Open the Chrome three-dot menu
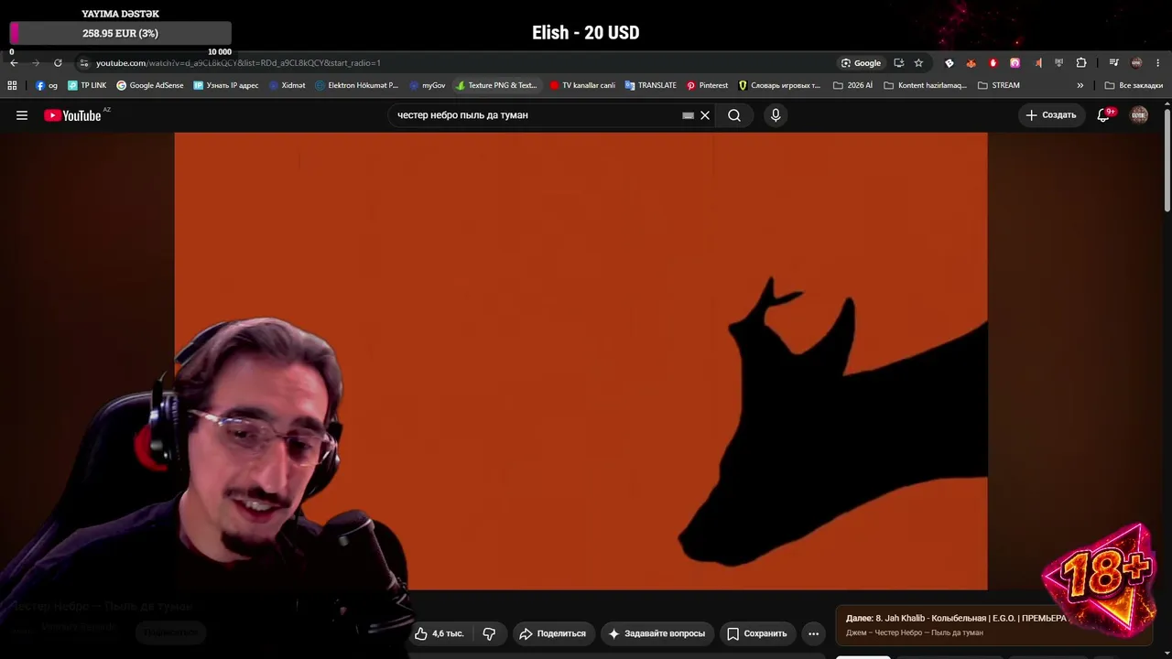The image size is (1172, 659). (1159, 63)
